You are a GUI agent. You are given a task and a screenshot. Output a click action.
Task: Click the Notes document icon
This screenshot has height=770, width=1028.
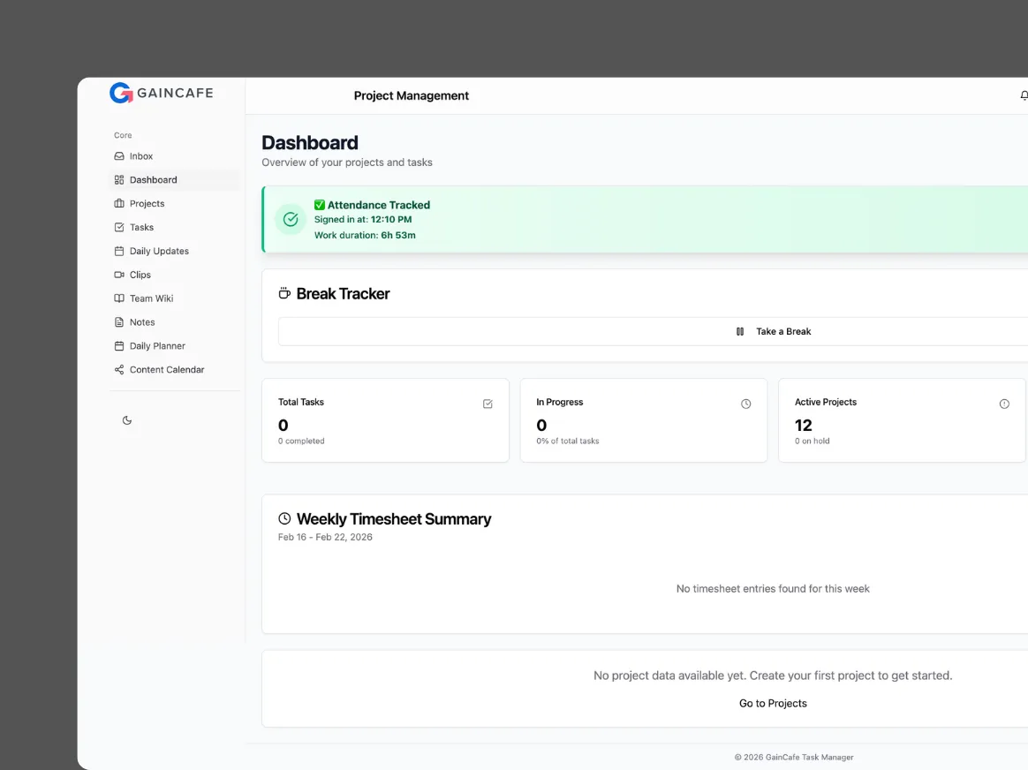click(118, 321)
